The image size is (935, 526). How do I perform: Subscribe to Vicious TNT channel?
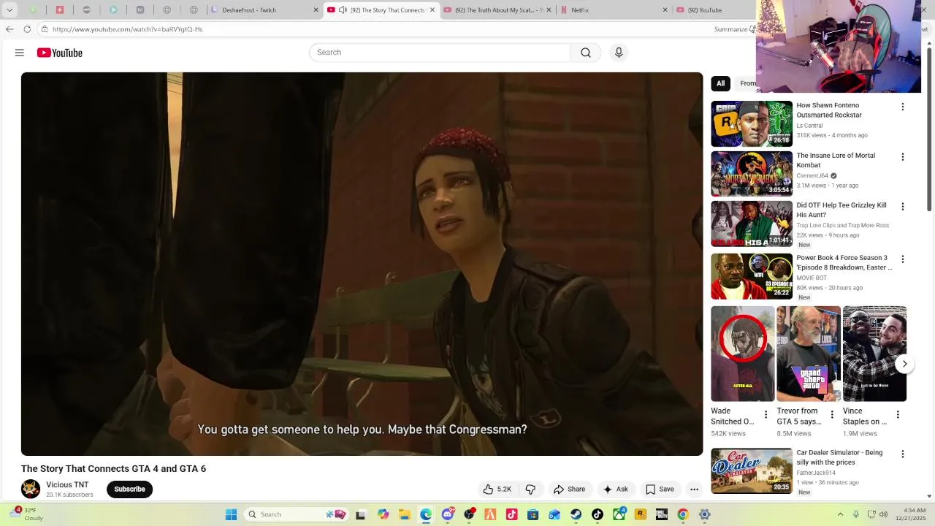pyautogui.click(x=129, y=489)
